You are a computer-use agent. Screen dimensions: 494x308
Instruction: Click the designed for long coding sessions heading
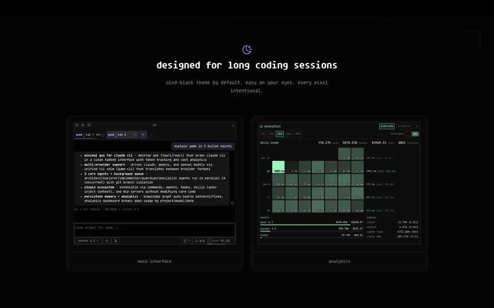(247, 65)
